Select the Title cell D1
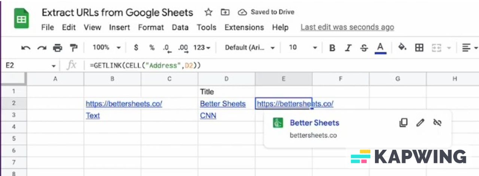 point(227,92)
